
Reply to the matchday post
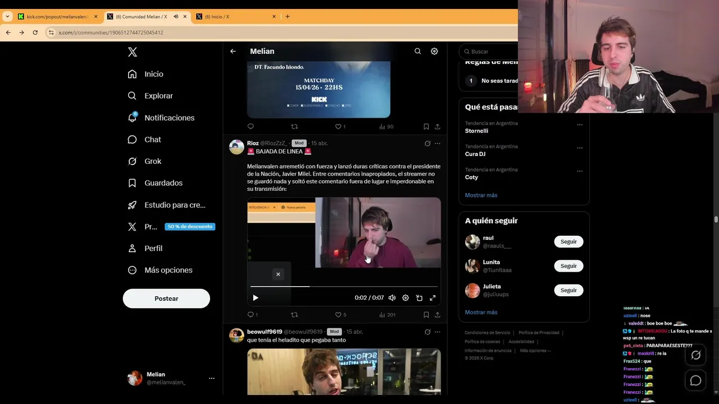[251, 127]
